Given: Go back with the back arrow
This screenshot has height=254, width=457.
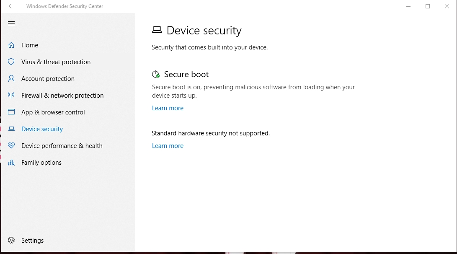Looking at the screenshot, I should tap(11, 6).
